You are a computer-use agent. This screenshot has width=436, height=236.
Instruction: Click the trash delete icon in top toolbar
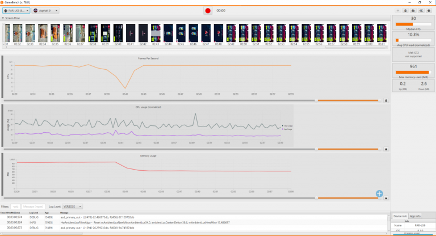click(405, 11)
